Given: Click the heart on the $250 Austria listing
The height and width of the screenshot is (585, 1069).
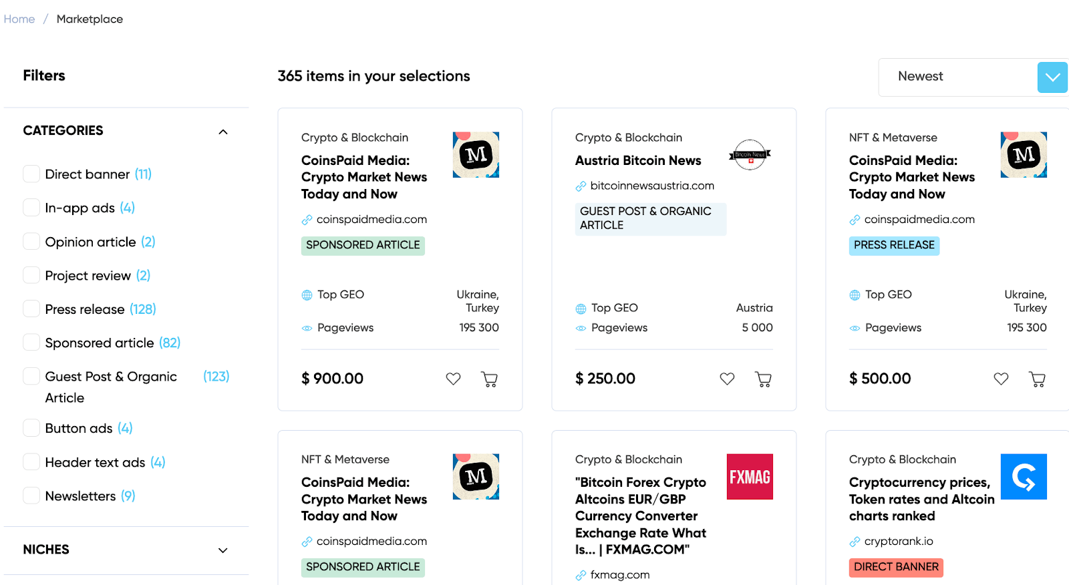Looking at the screenshot, I should pyautogui.click(x=727, y=379).
